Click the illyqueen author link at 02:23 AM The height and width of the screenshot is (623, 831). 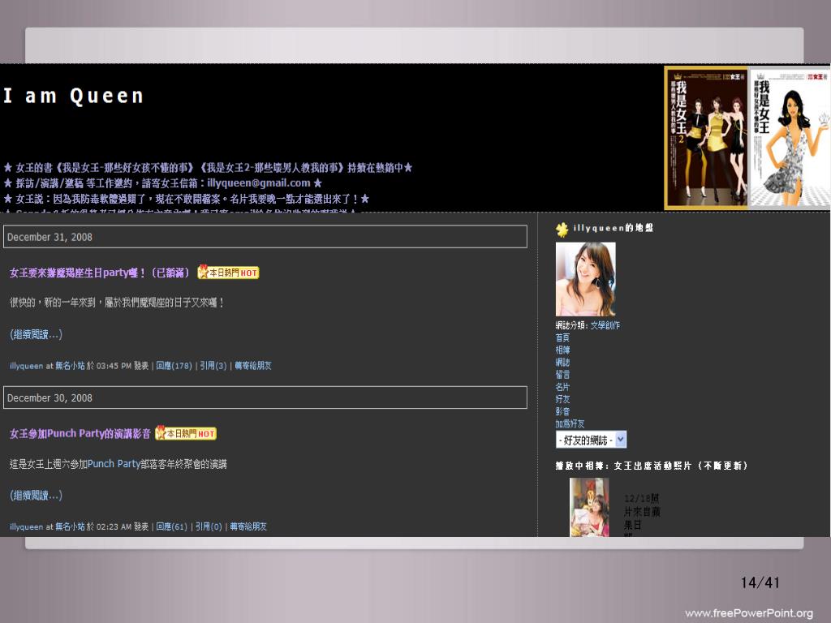[27, 527]
